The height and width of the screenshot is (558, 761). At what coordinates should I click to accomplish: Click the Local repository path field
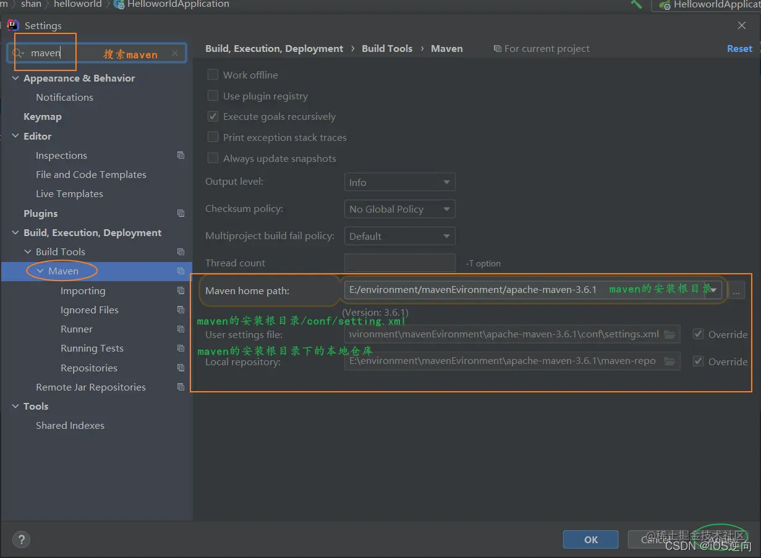pos(512,361)
